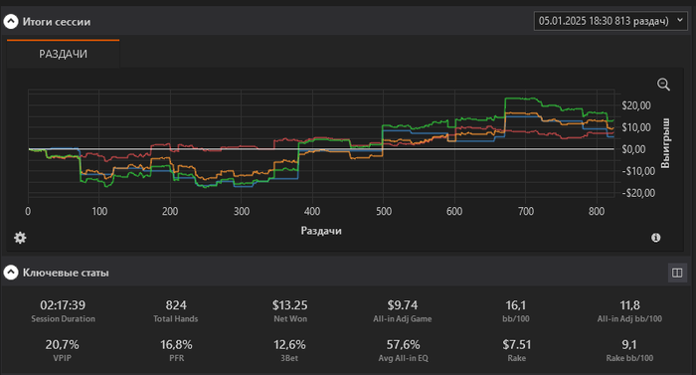
Task: Select the РАЗДАЧИ tab
Action: pyautogui.click(x=63, y=54)
